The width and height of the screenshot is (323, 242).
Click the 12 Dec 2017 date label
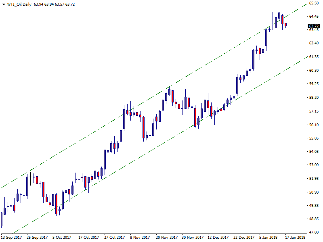(218, 238)
